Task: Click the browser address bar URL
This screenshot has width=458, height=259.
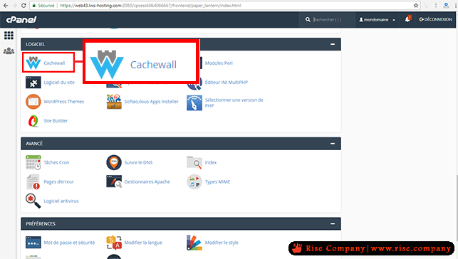Action: [x=150, y=6]
